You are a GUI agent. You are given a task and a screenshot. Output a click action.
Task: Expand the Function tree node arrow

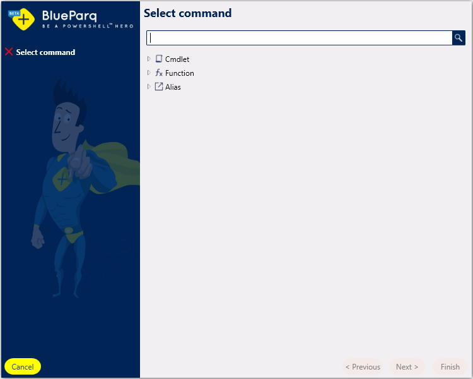point(149,73)
